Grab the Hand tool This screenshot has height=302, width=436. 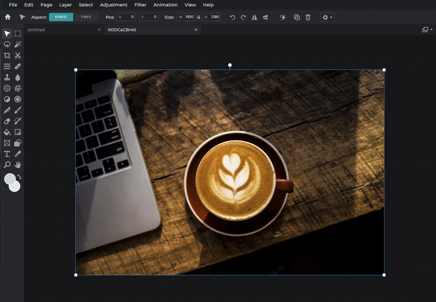(18, 165)
